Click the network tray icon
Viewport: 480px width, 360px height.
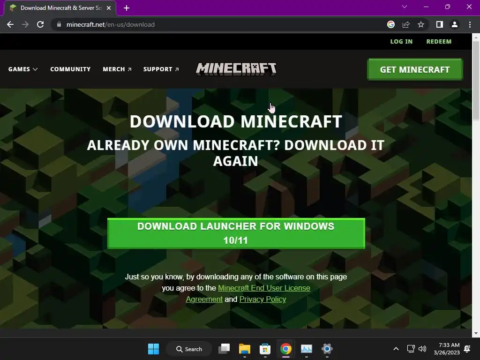coord(411,349)
